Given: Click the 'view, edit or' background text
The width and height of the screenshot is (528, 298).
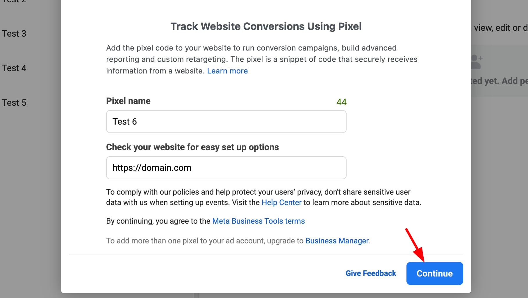Looking at the screenshot, I should coord(500,28).
